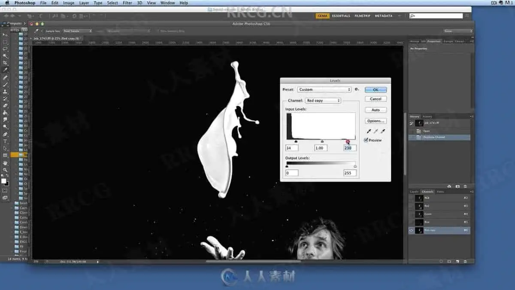Select the Healing Brush tool

(x=5, y=78)
